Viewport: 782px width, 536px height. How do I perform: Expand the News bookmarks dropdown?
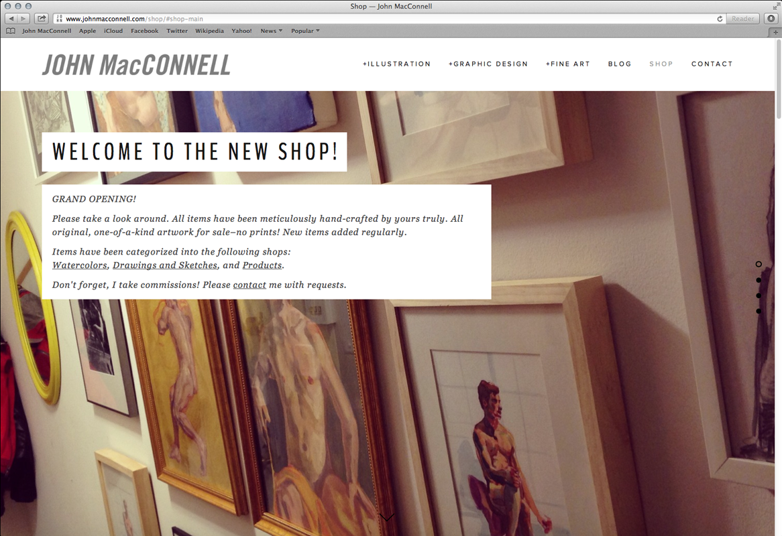pos(272,31)
